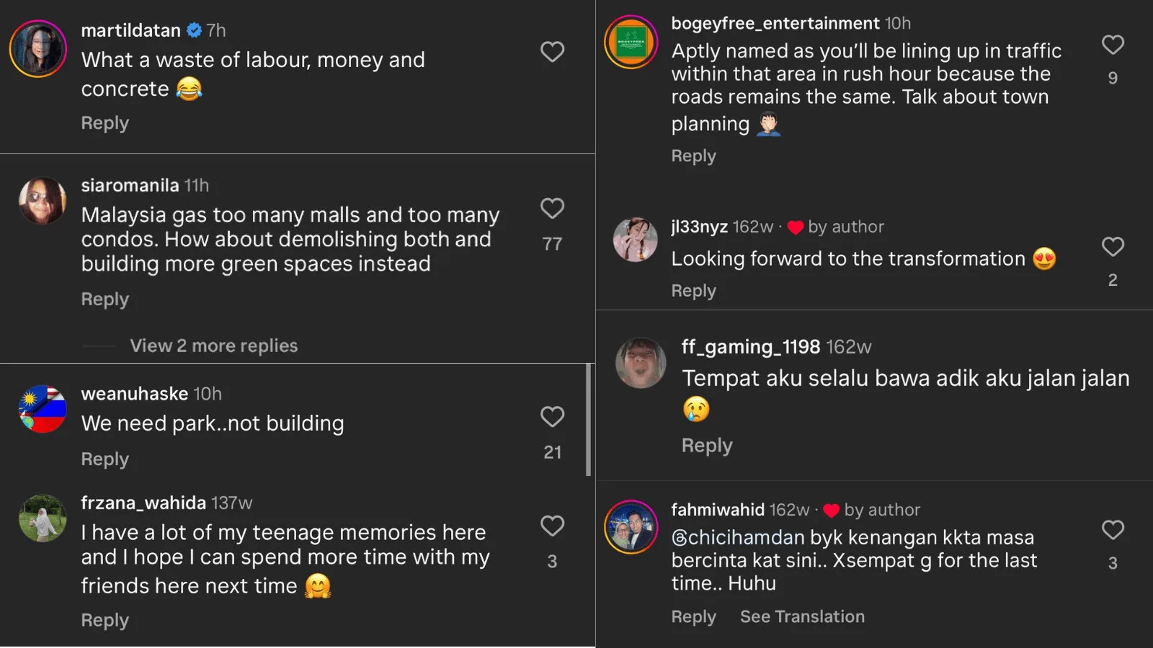The width and height of the screenshot is (1153, 648).
Task: Reply to siaromanila's comment
Action: pos(104,300)
